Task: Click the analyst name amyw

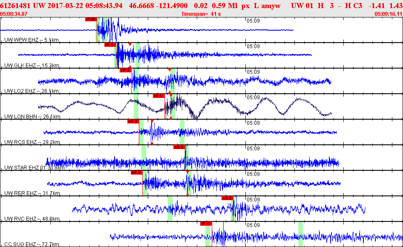Action: 271,6
